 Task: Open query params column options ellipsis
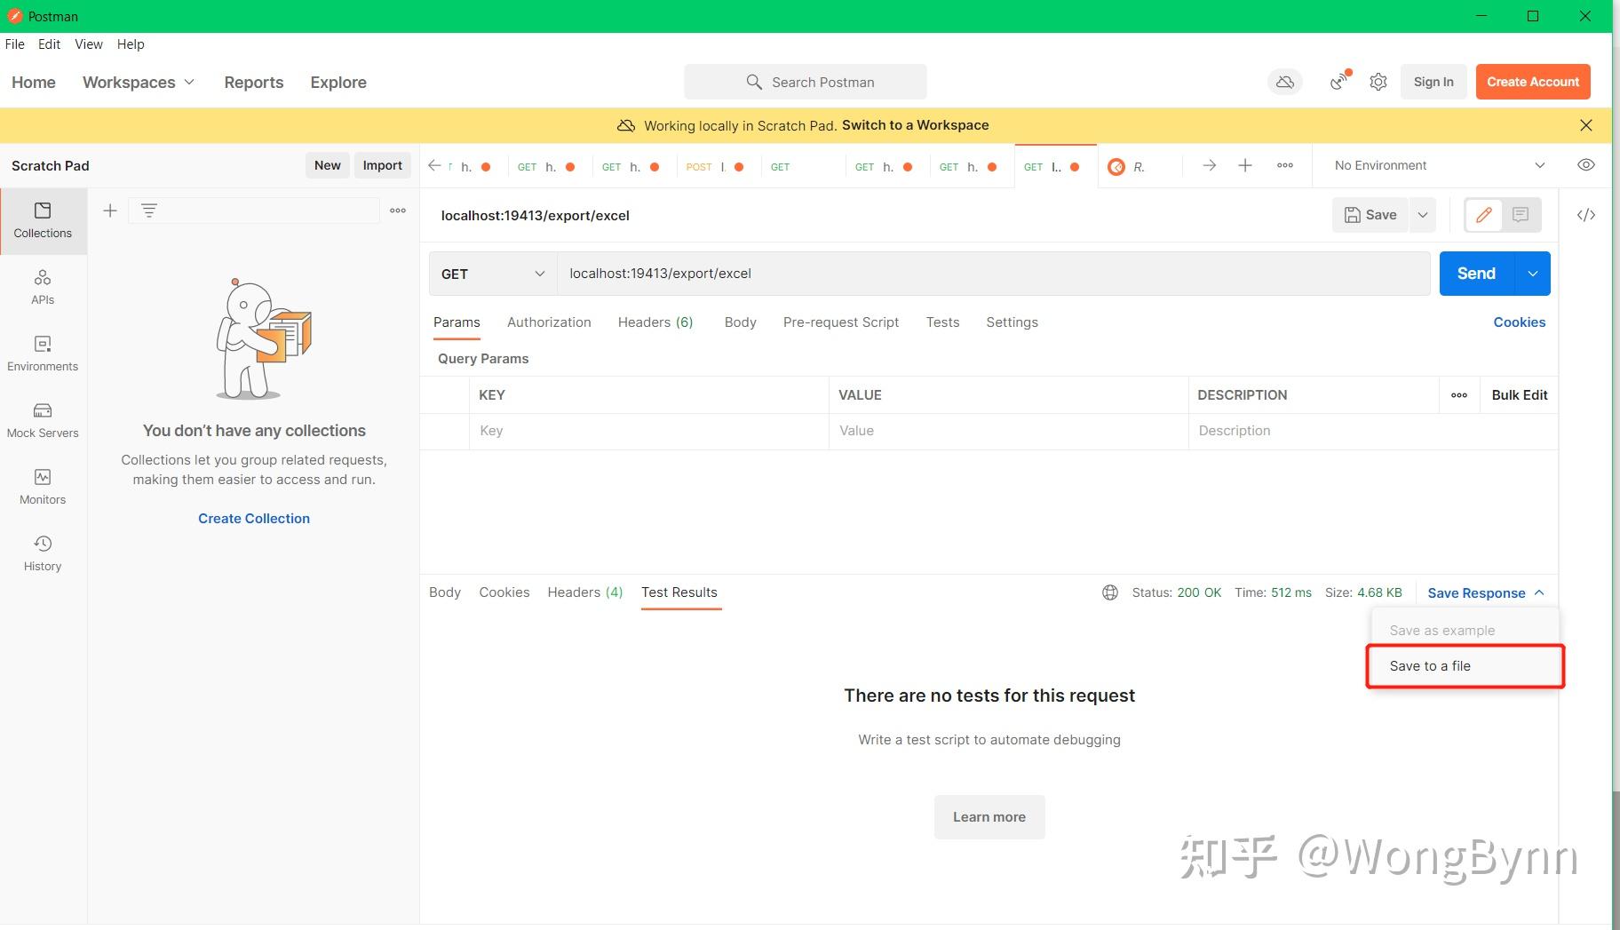(x=1459, y=395)
